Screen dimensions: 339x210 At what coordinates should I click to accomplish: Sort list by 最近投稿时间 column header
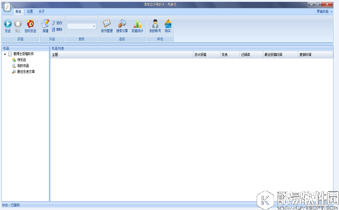pos(280,55)
